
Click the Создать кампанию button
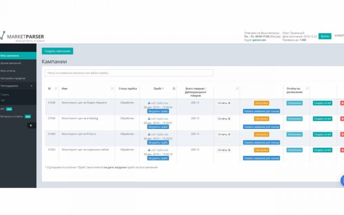pyautogui.click(x=57, y=51)
